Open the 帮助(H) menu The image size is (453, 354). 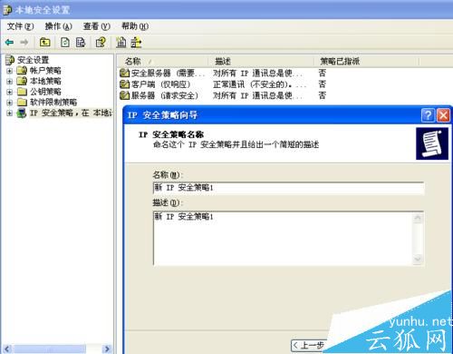[x=135, y=26]
